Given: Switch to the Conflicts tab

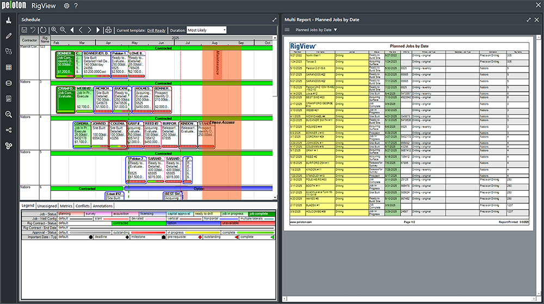Looking at the screenshot, I should pyautogui.click(x=83, y=206).
